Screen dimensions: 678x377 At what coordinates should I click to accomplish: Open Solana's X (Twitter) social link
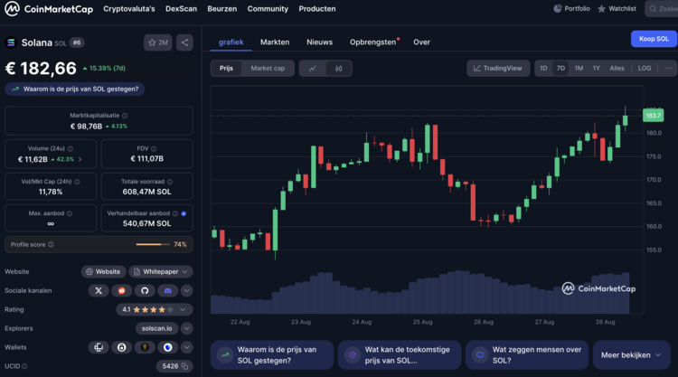(99, 290)
